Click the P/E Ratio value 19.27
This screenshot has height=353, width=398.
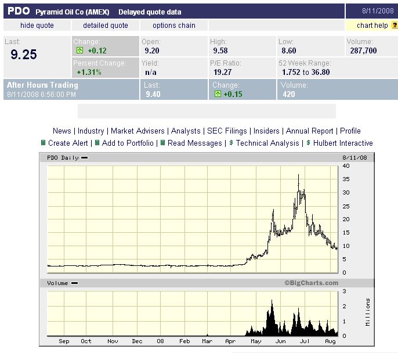pyautogui.click(x=223, y=72)
